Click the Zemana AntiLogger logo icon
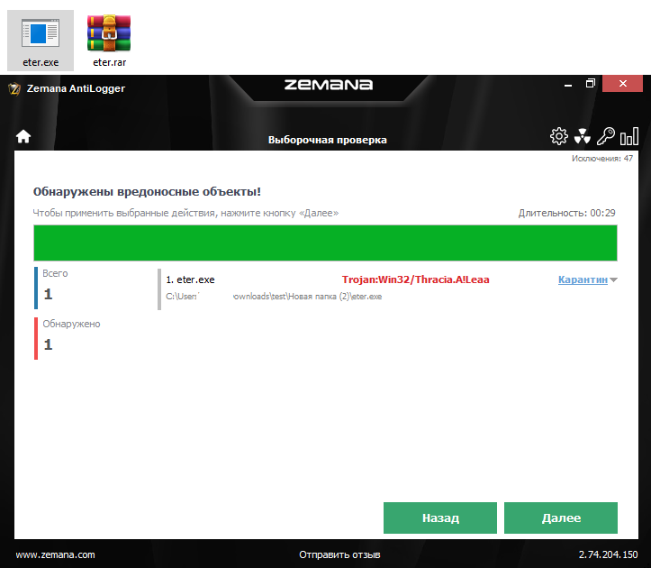Viewport: 651px width, 568px height. (x=14, y=88)
